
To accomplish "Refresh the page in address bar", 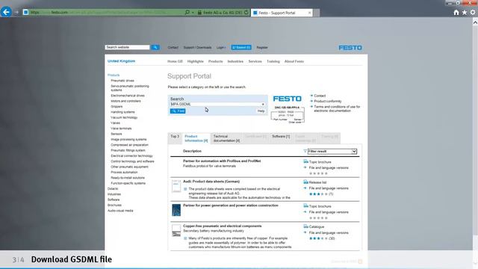I will point(246,13).
